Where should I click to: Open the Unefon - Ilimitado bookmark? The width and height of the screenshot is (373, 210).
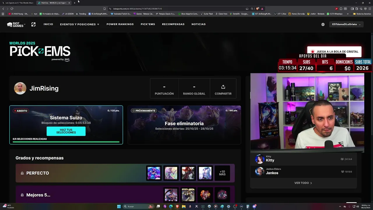tap(316, 14)
